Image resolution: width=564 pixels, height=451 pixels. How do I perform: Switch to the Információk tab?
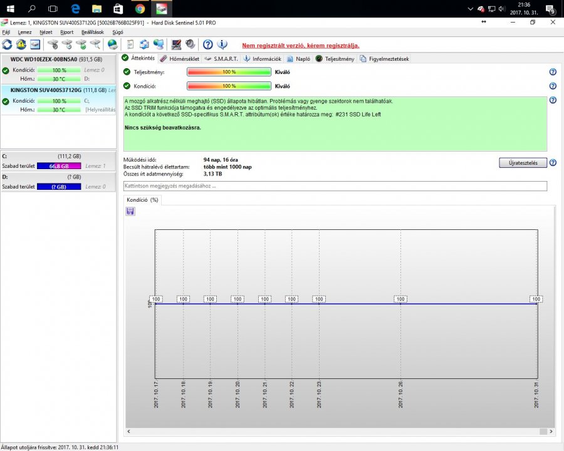point(262,59)
